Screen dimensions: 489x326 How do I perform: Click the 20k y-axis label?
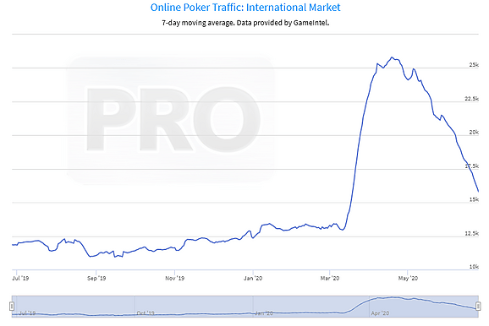coord(474,133)
